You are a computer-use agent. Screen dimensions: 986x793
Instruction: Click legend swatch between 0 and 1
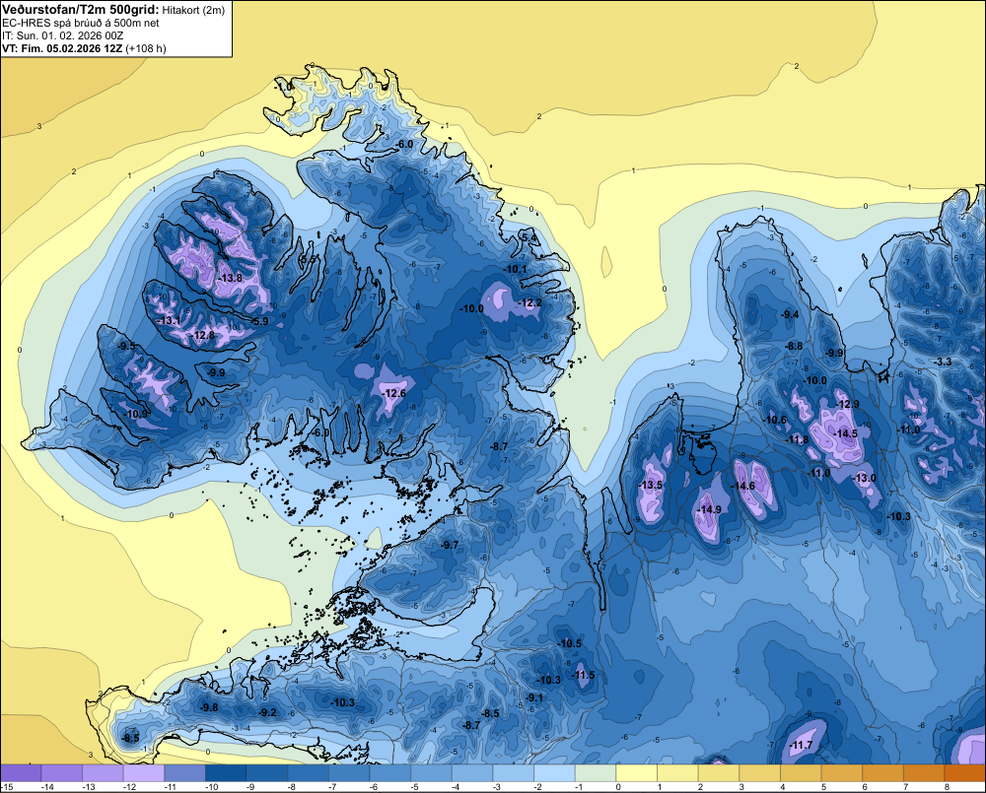[637, 773]
